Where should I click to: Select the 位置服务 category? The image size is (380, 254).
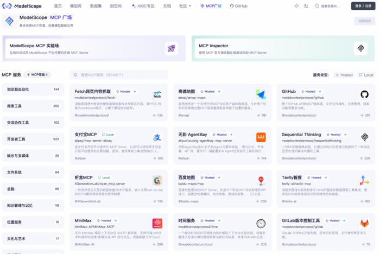pos(33,222)
